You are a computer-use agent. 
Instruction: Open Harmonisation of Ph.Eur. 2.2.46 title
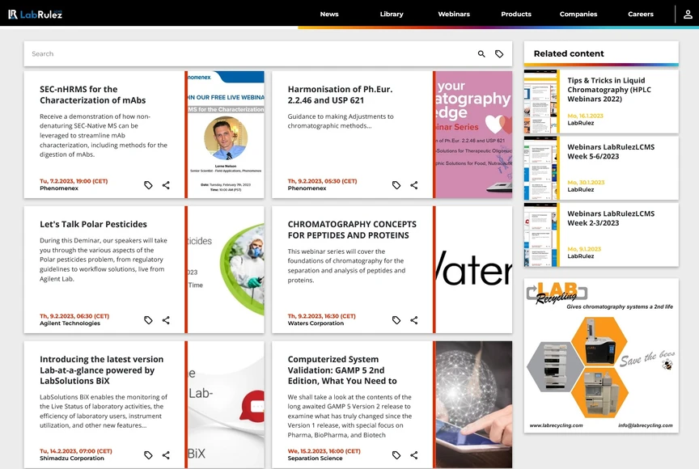coord(340,95)
